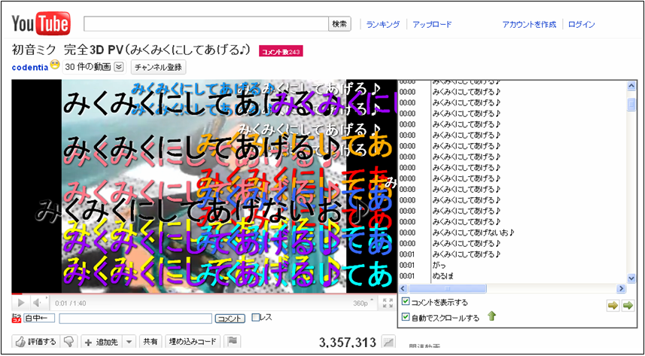This screenshot has height=356, width=645.
Task: Click the 白中← command field
Action: point(39,318)
